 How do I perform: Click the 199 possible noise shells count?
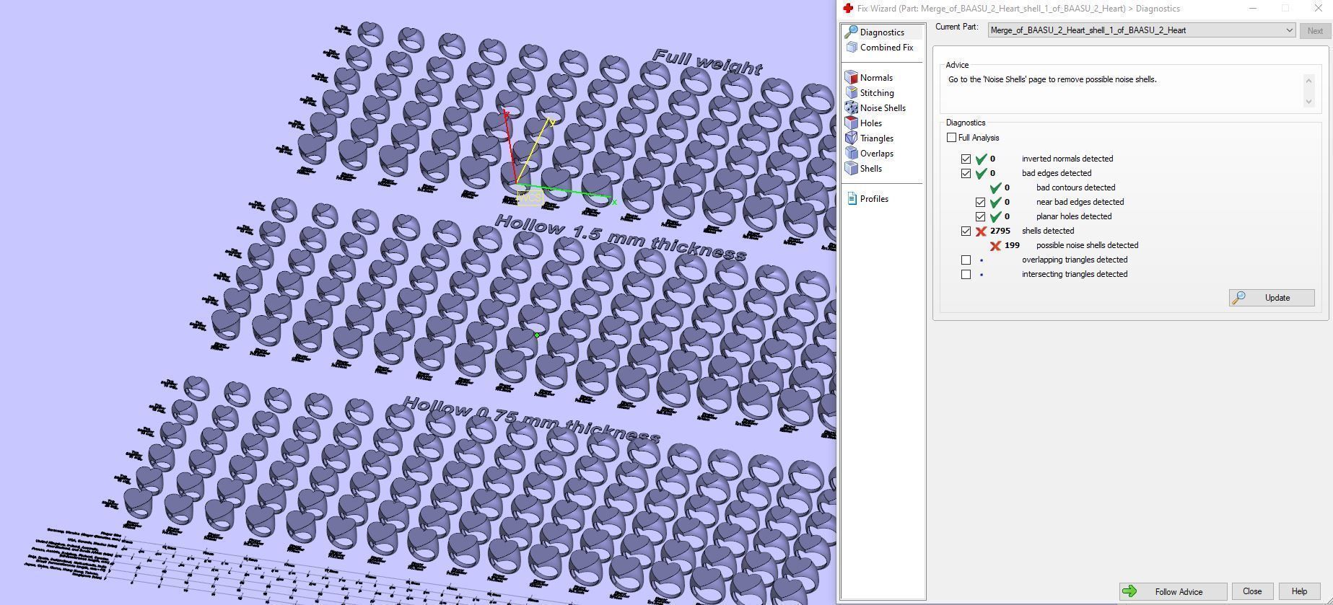1012,245
